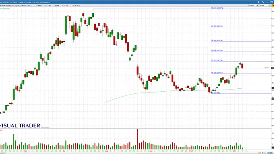Click the Tools button at bottom right
Image resolution: width=274 pixels, height=154 pixels.
(264, 153)
